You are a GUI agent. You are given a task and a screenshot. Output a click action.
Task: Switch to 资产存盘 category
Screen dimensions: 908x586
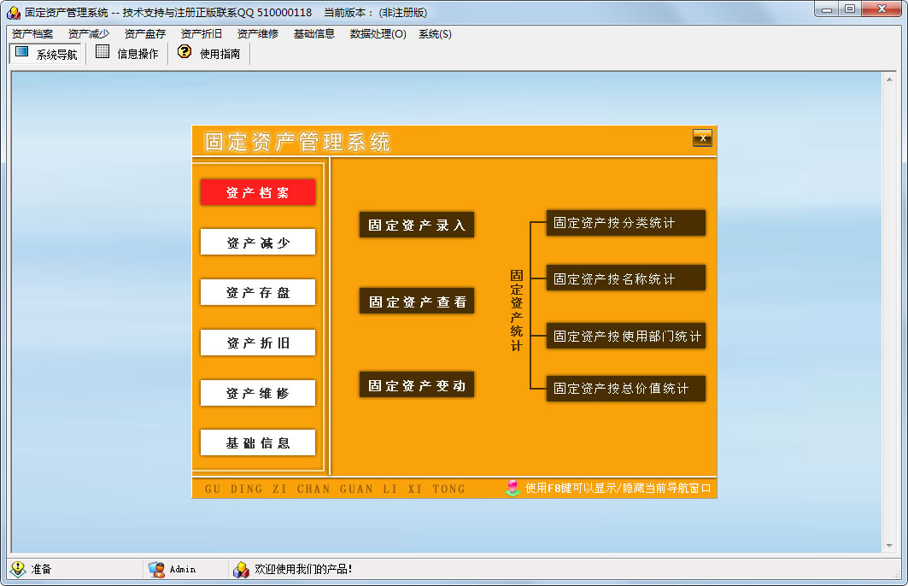click(x=258, y=292)
